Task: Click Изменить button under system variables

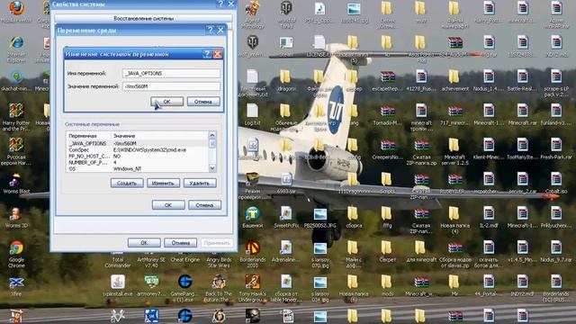Action: (163, 183)
